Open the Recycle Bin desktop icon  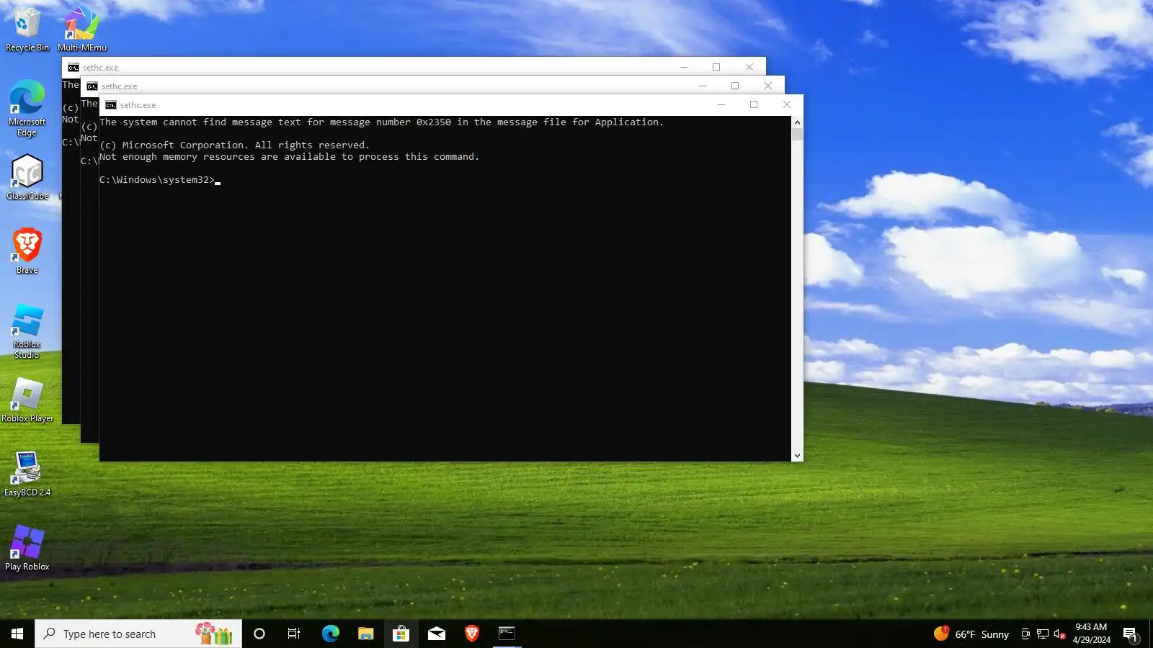(27, 29)
